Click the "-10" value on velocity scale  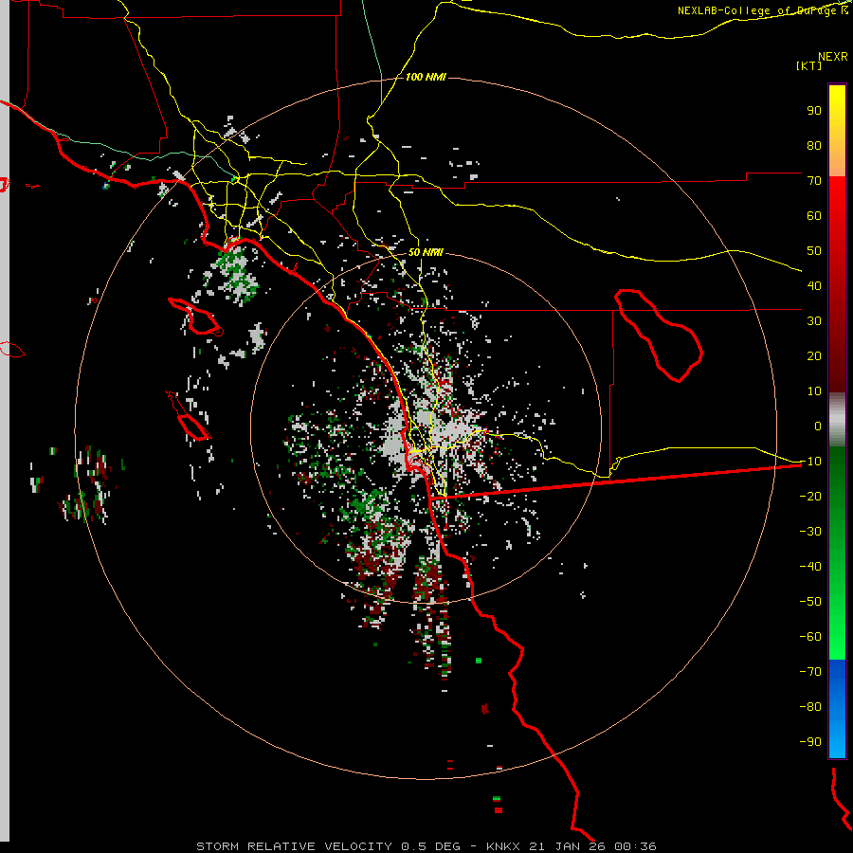tap(810, 462)
